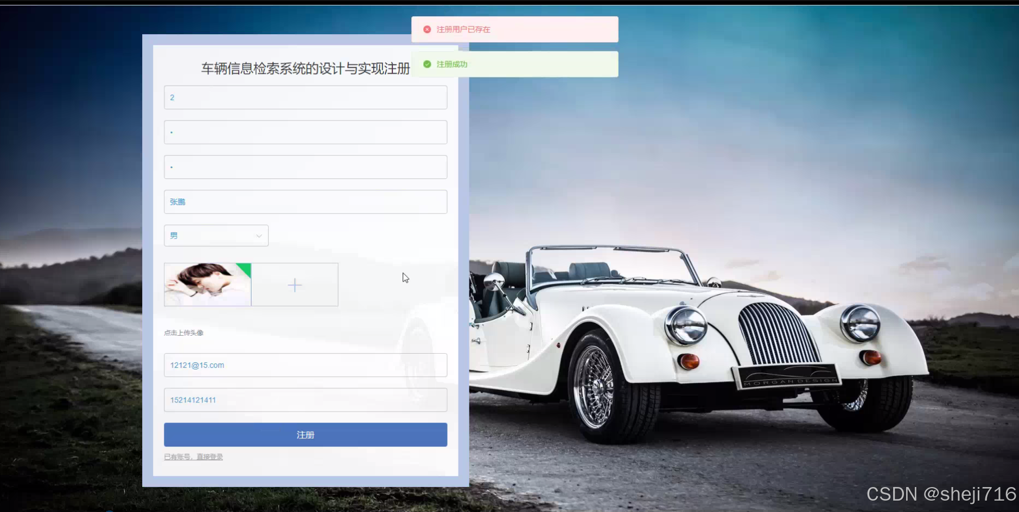
Task: Click the green success check icon
Action: click(x=428, y=63)
